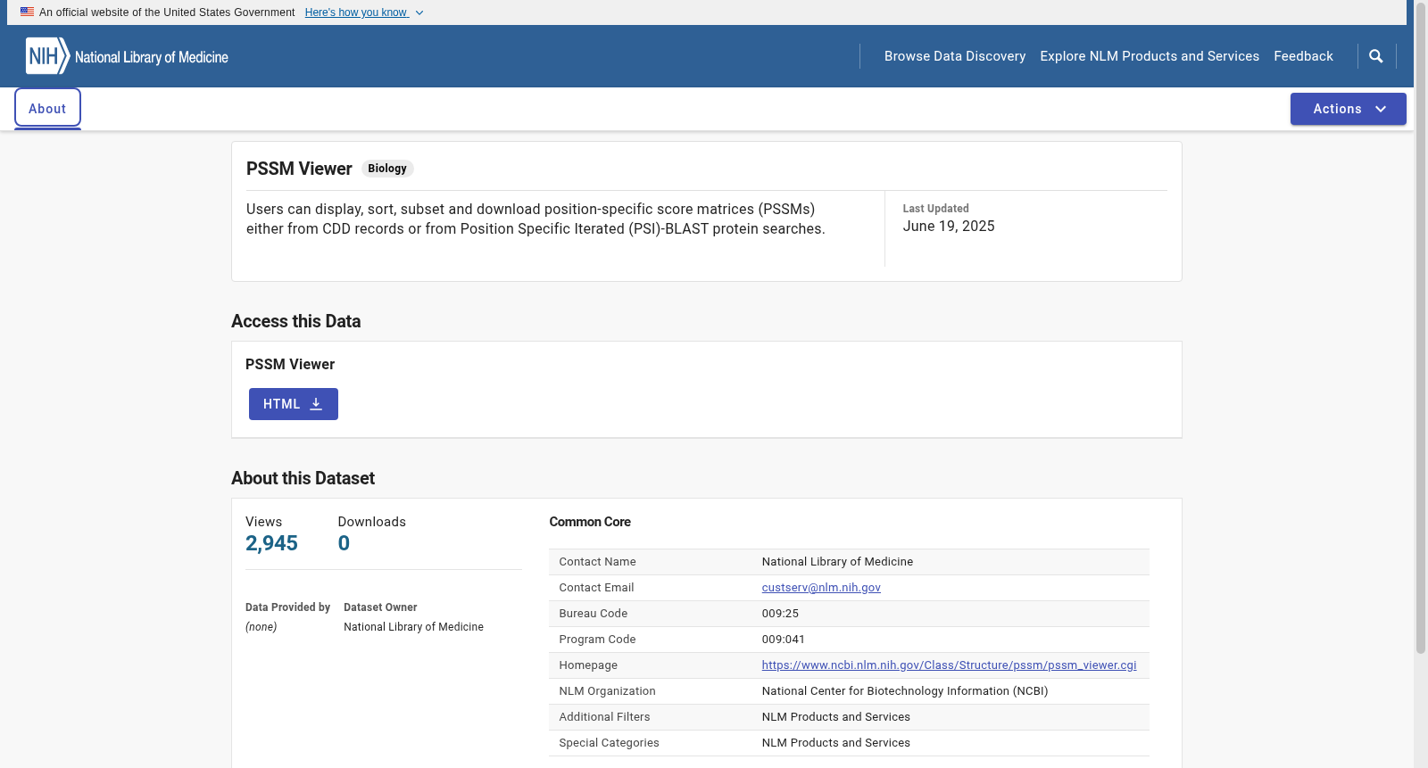Open the search magnifier icon in header
1428x768 pixels.
point(1376,56)
